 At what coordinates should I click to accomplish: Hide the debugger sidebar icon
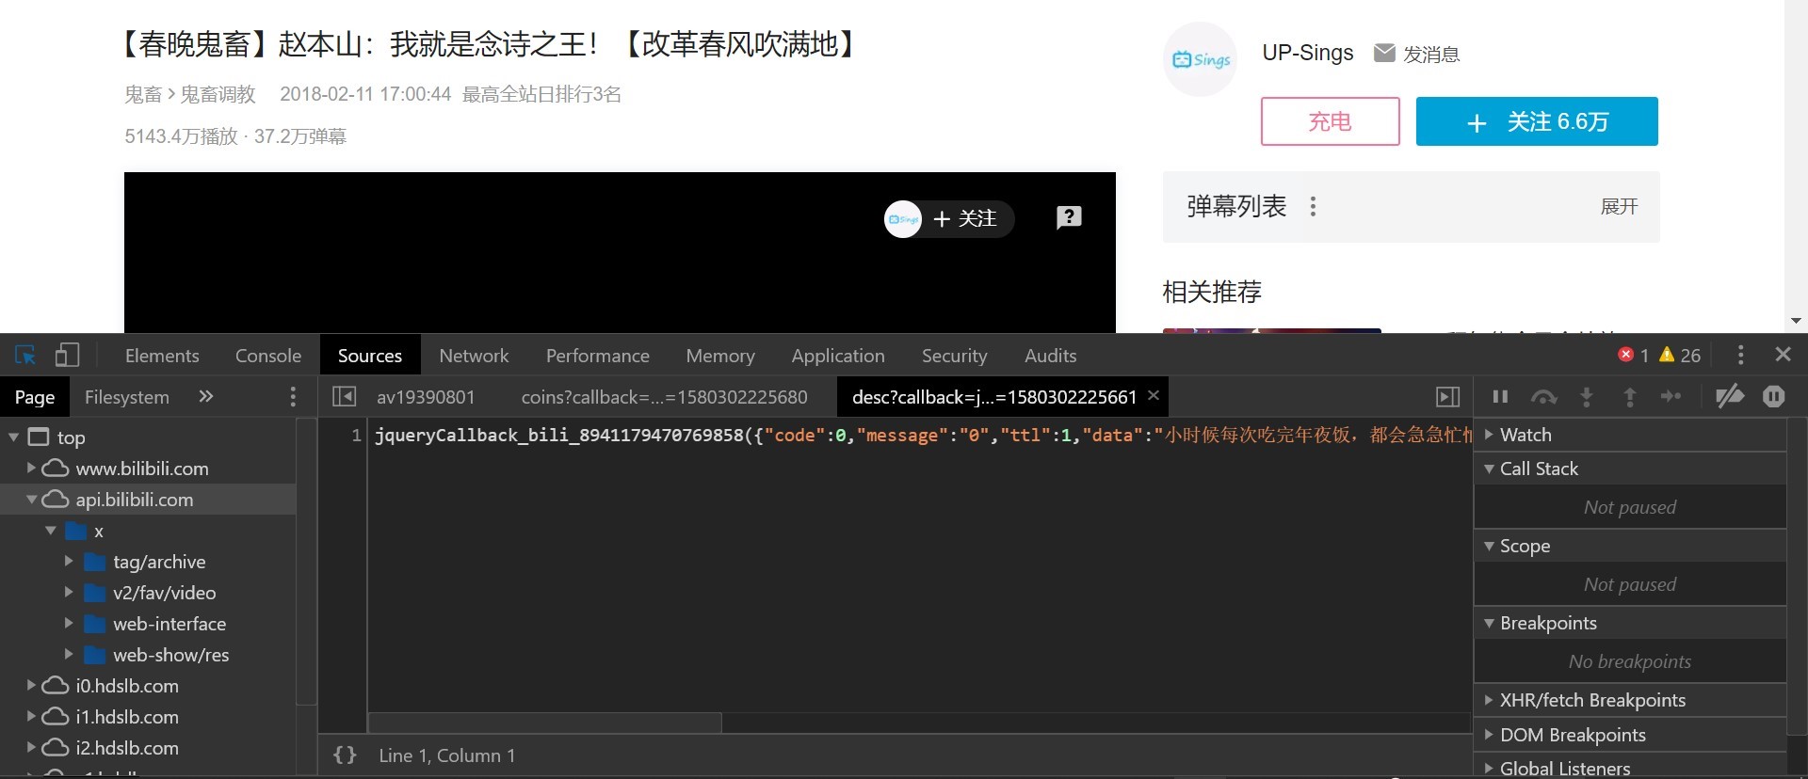coord(1448,397)
